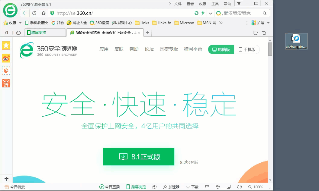Open 谷歌 bookmark

58,23
